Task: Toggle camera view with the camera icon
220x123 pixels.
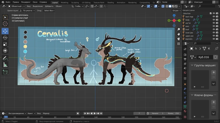Action: click(179, 39)
